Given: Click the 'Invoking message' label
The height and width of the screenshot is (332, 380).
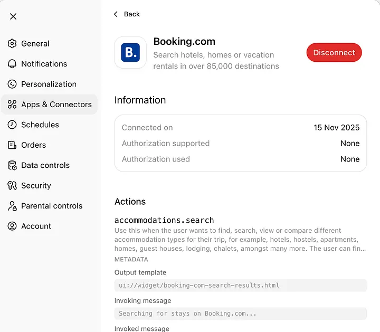Looking at the screenshot, I should tap(142, 301).
